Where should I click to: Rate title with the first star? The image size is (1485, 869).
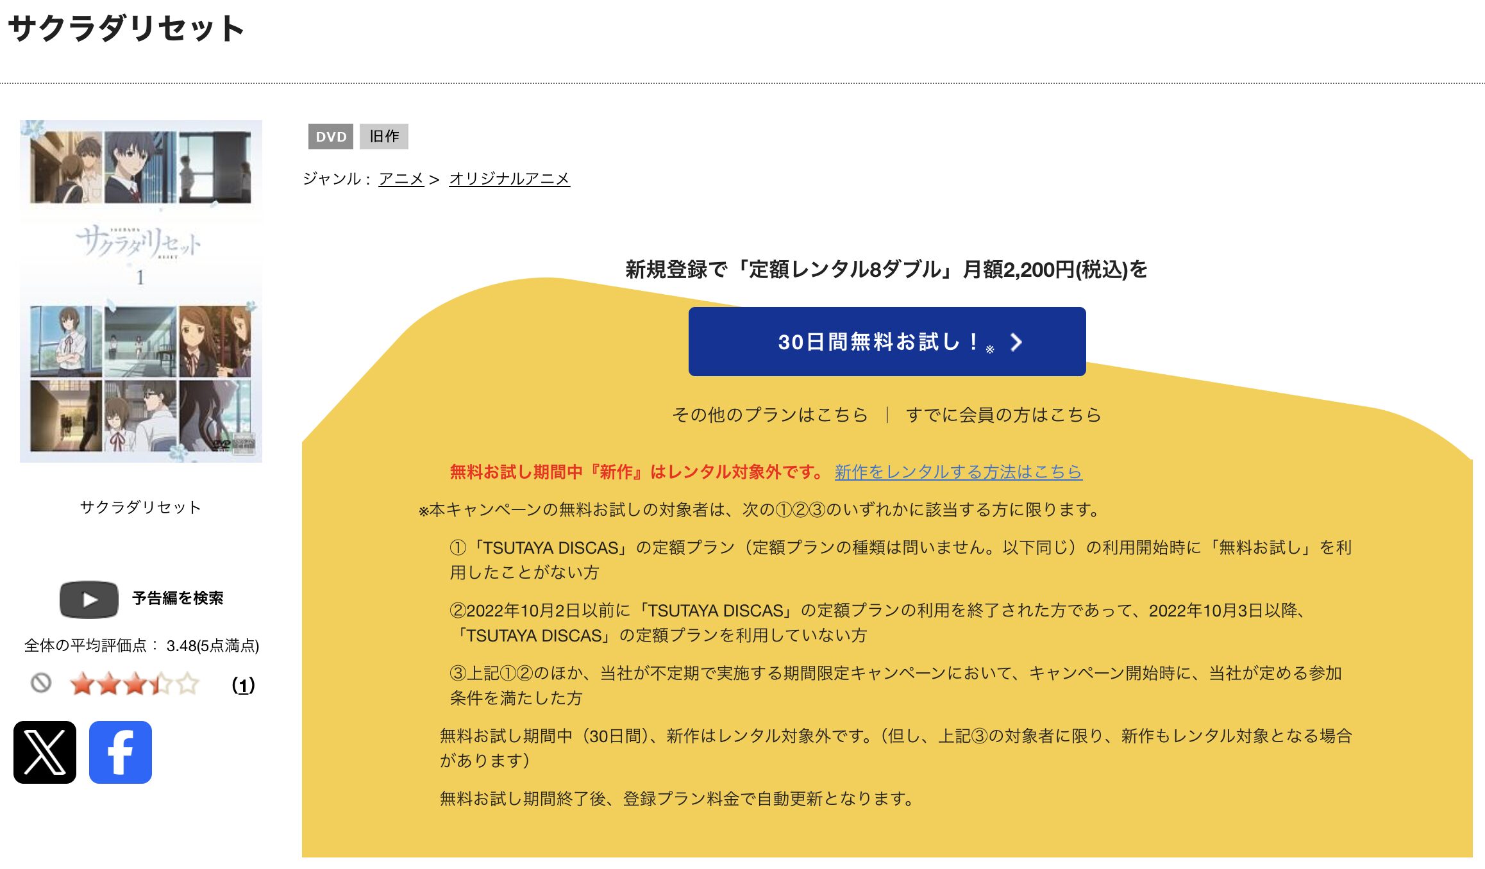click(x=82, y=684)
